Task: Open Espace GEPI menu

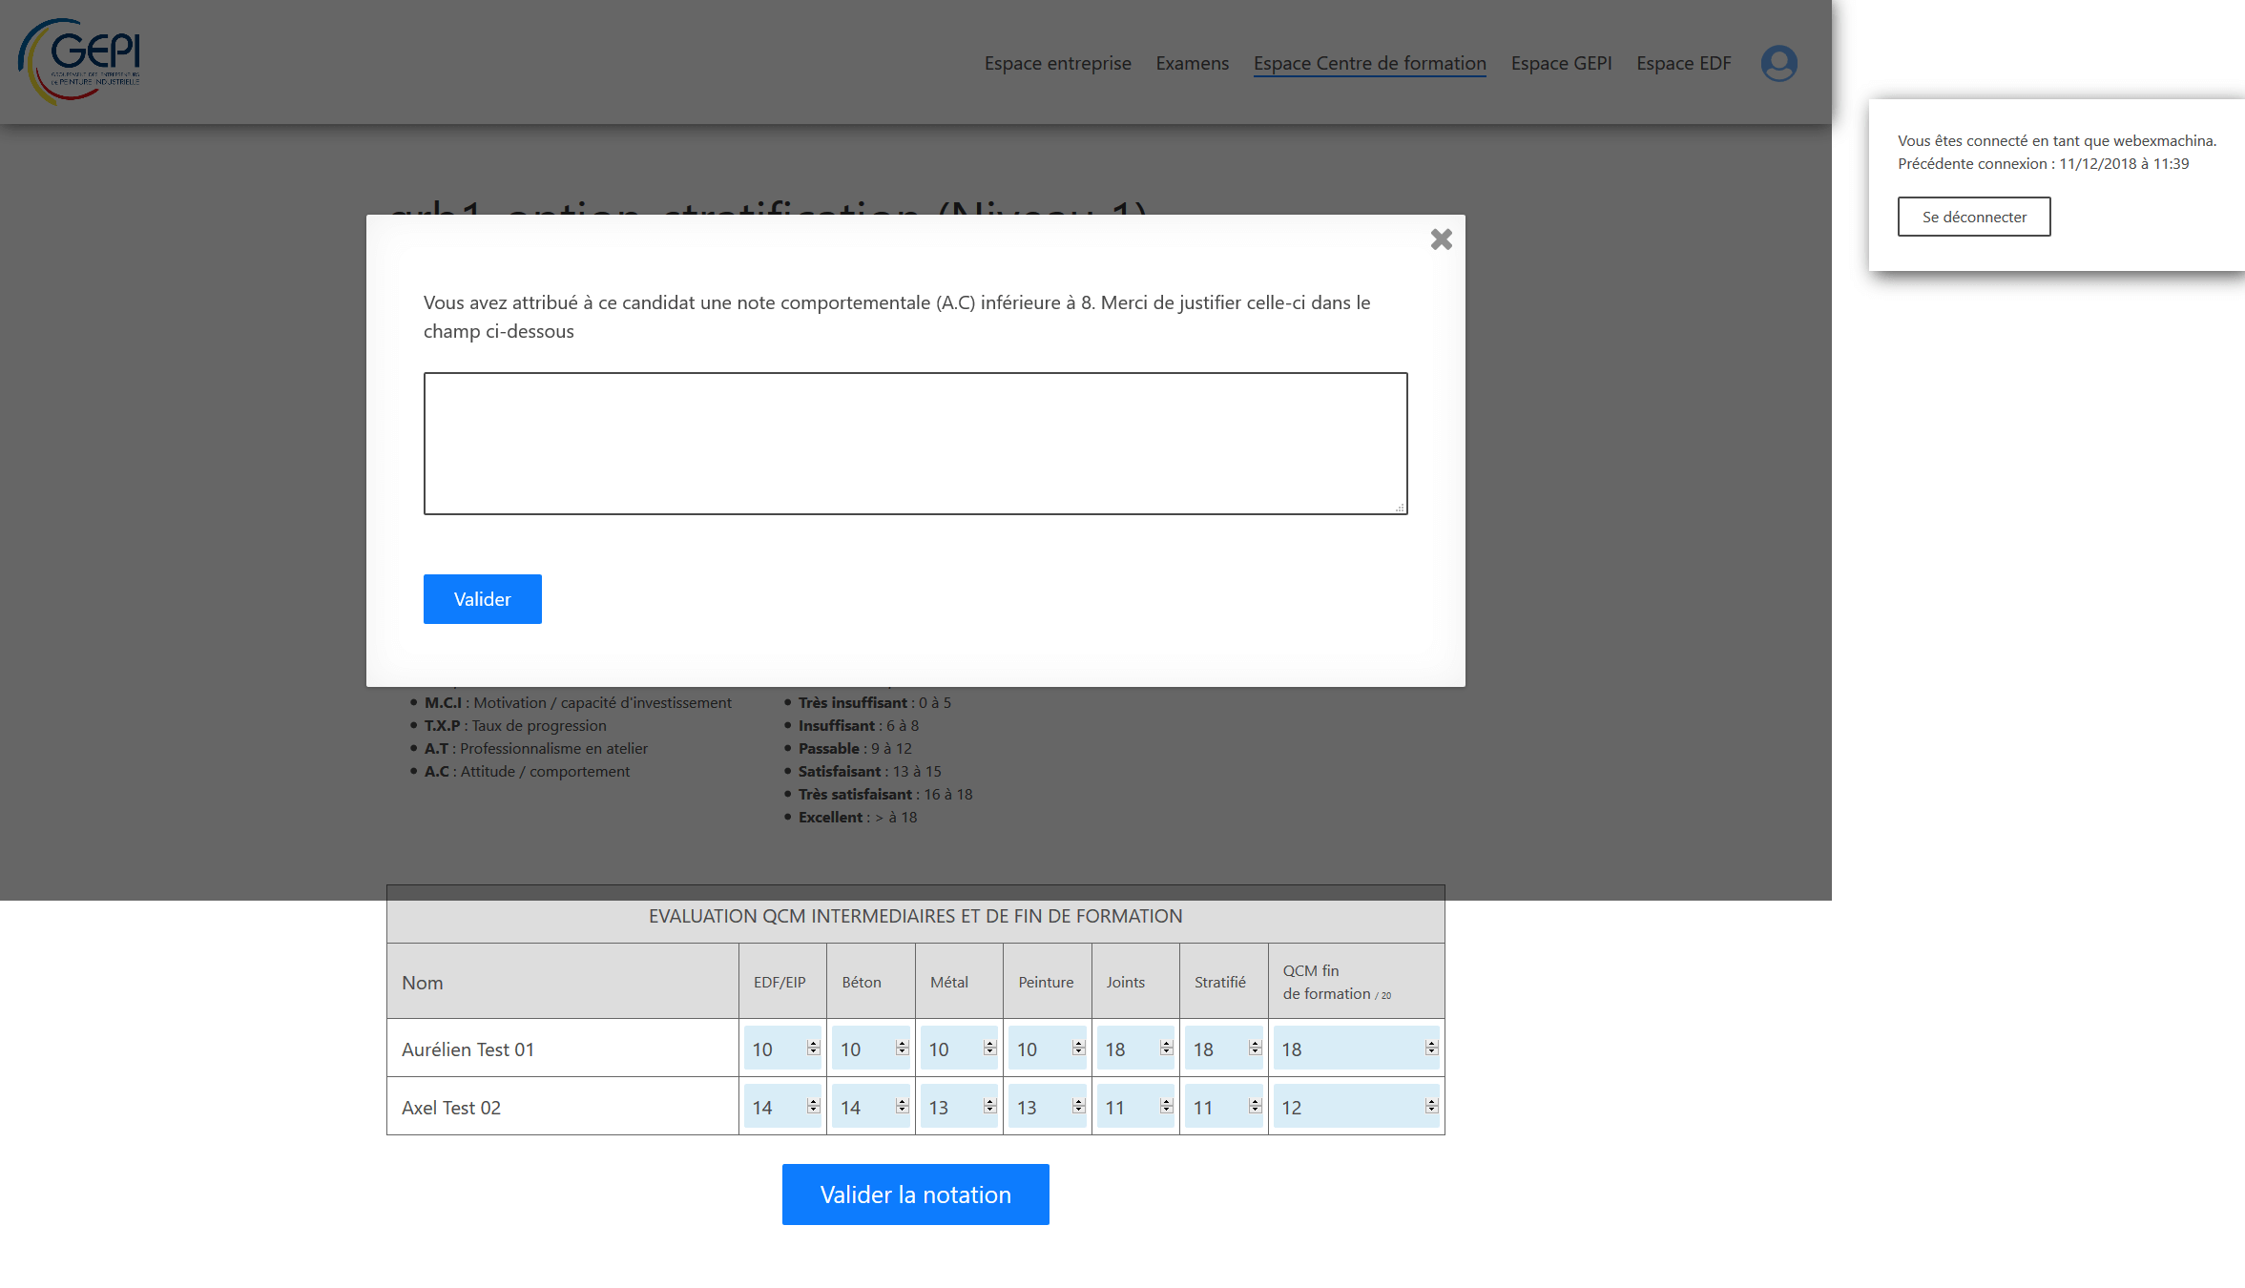Action: (1561, 63)
